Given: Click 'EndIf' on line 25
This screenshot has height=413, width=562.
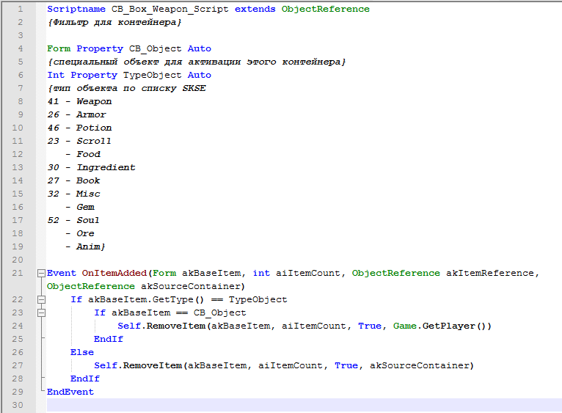Looking at the screenshot, I should click(x=109, y=339).
